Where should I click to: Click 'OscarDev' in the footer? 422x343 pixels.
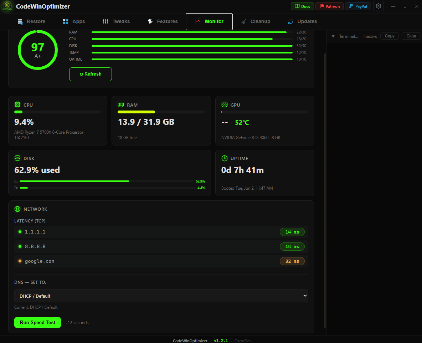click(x=243, y=341)
